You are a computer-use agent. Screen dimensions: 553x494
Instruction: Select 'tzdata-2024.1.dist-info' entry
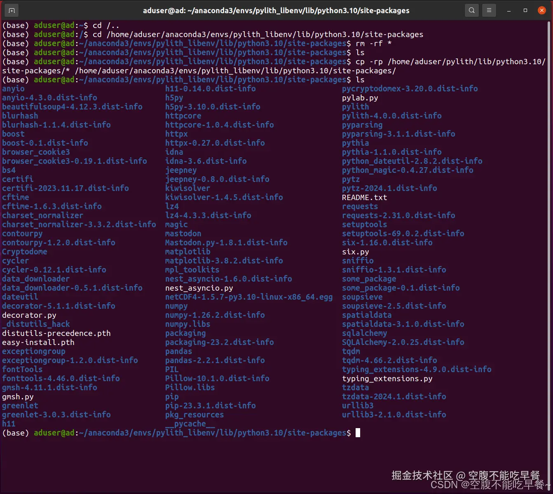394,396
